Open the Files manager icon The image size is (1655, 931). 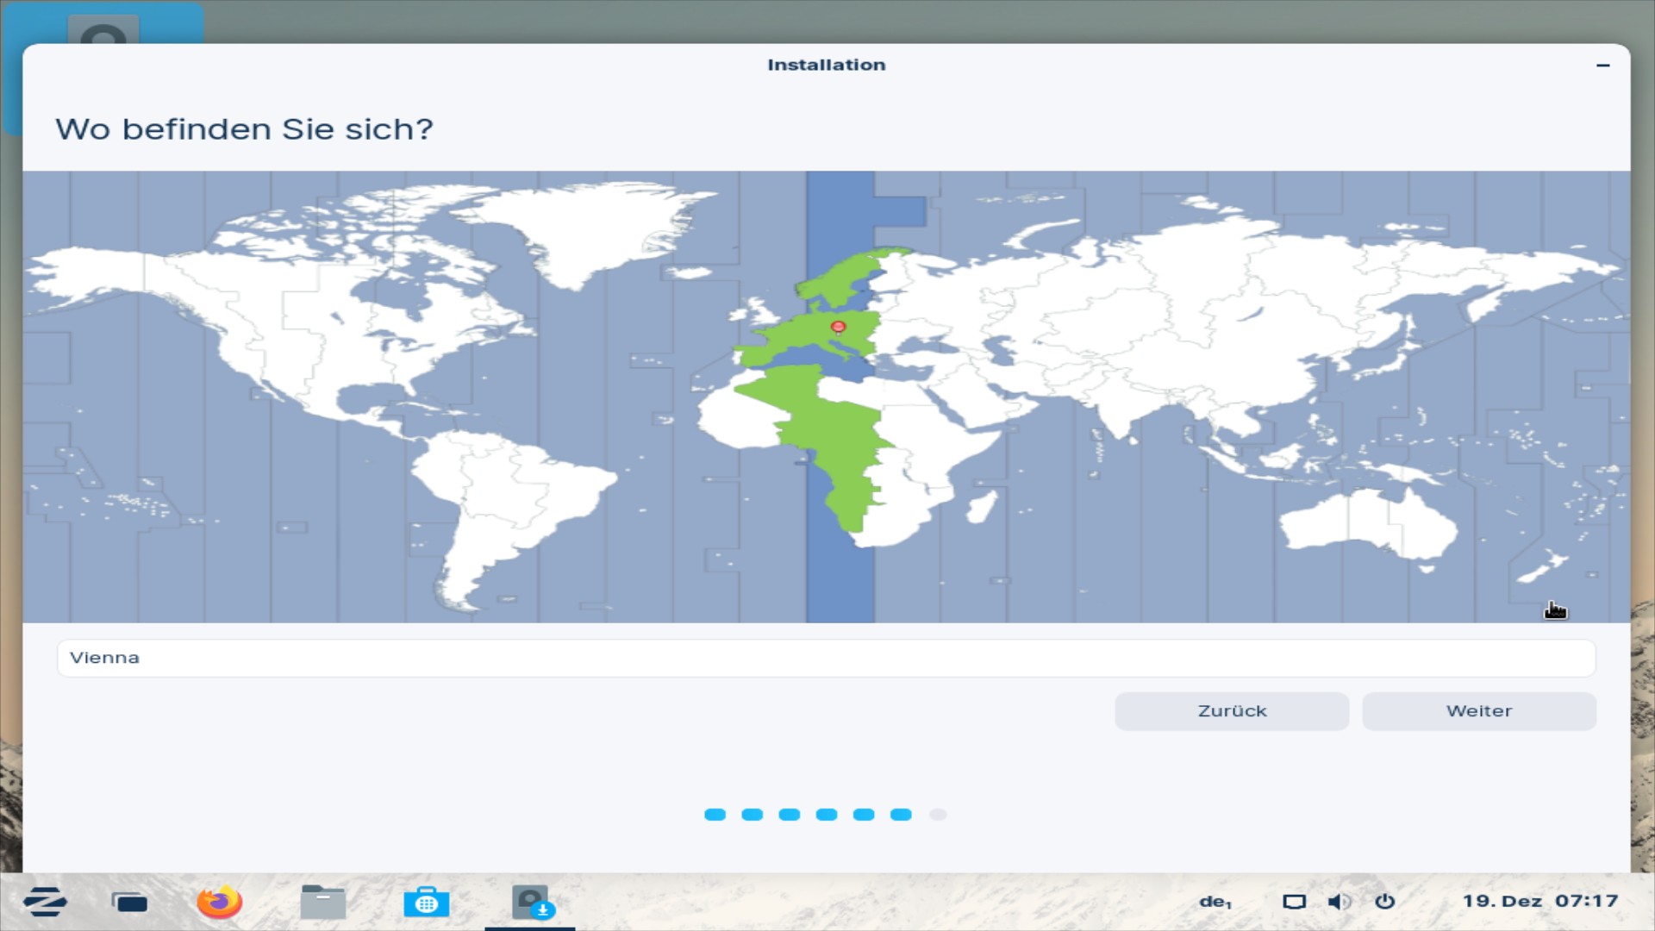pyautogui.click(x=323, y=902)
